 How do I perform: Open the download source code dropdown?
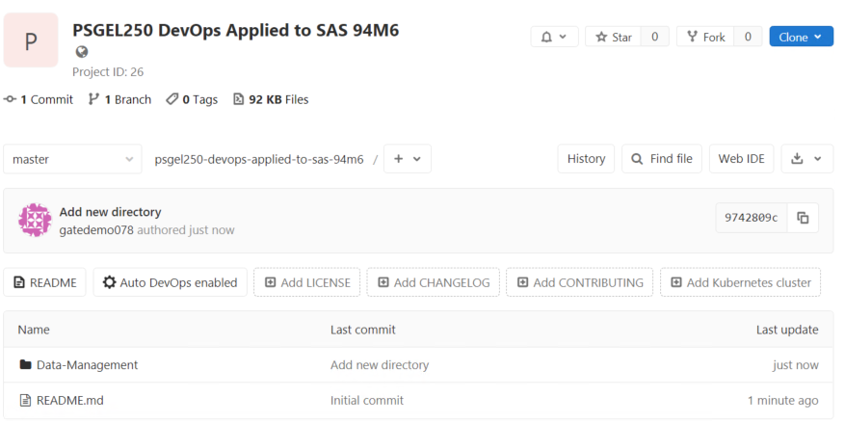click(x=806, y=159)
